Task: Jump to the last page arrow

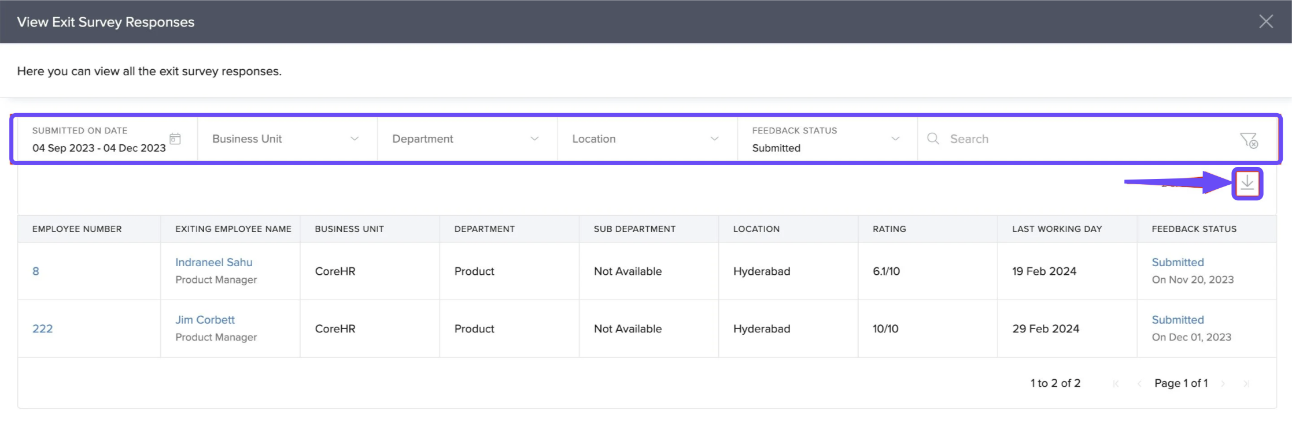Action: tap(1246, 384)
